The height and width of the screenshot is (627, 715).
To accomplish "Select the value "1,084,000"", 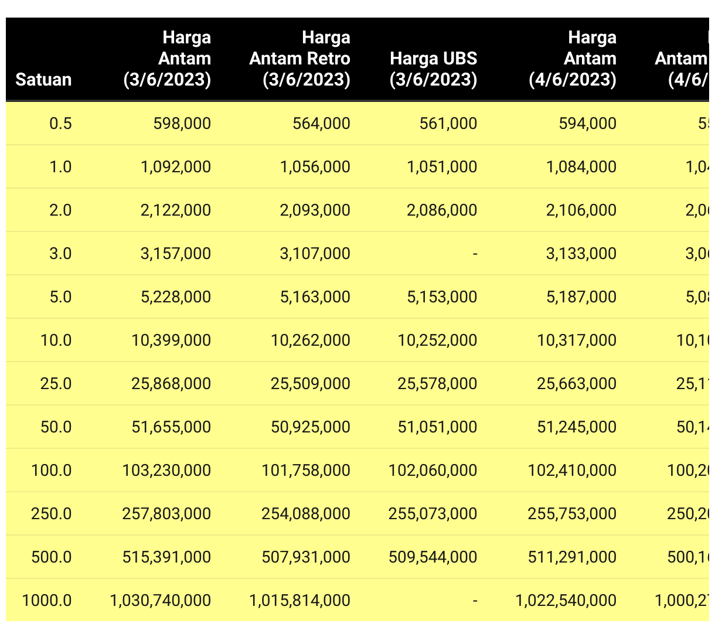I will coord(581,166).
